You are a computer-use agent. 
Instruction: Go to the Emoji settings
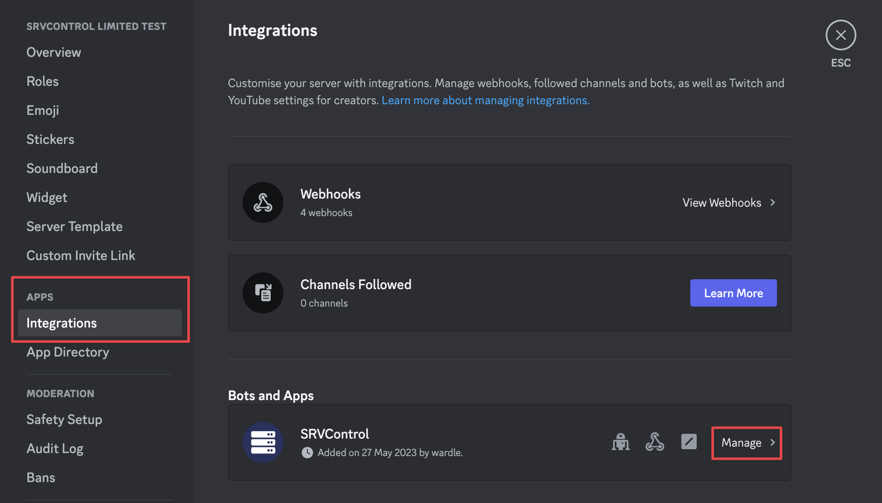tap(43, 110)
